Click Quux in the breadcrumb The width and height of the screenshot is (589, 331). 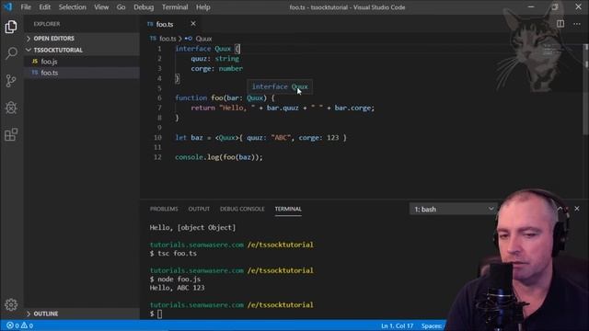tap(203, 39)
